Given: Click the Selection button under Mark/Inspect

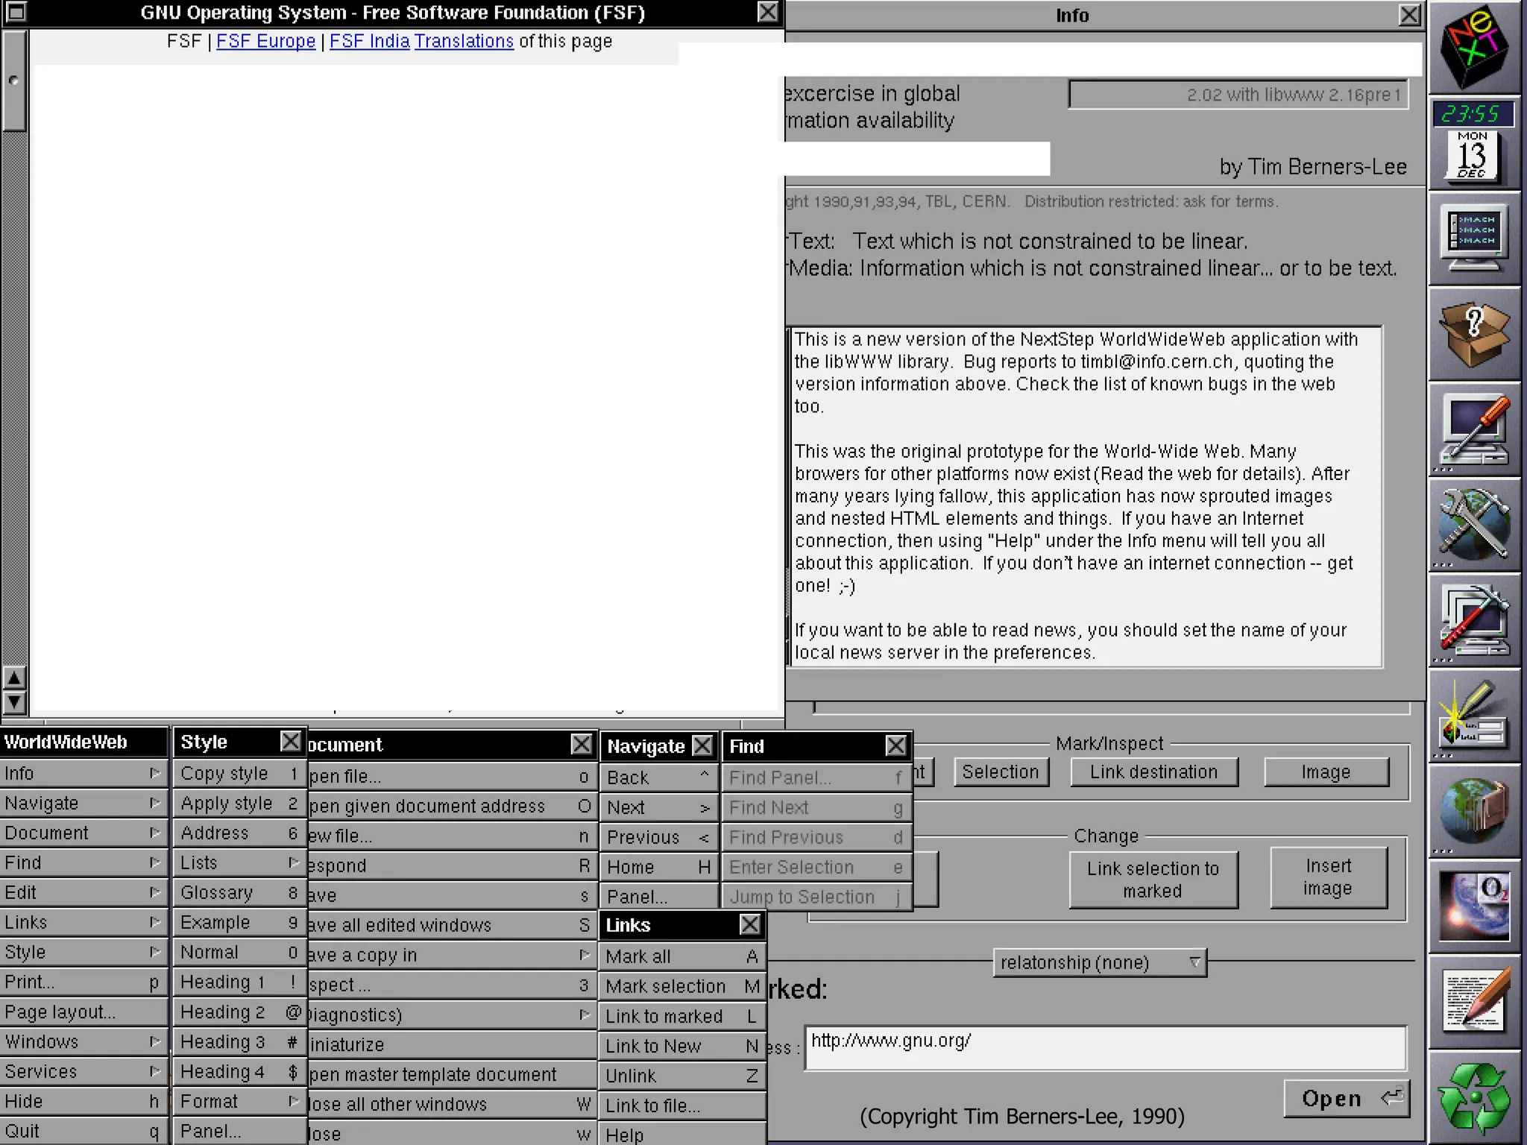Looking at the screenshot, I should 1001,772.
